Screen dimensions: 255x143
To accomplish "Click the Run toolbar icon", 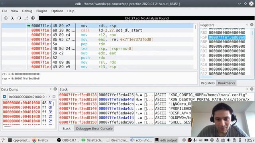I will click(33, 18).
